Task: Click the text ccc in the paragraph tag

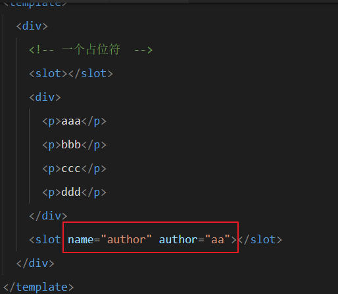Action: tap(71, 169)
